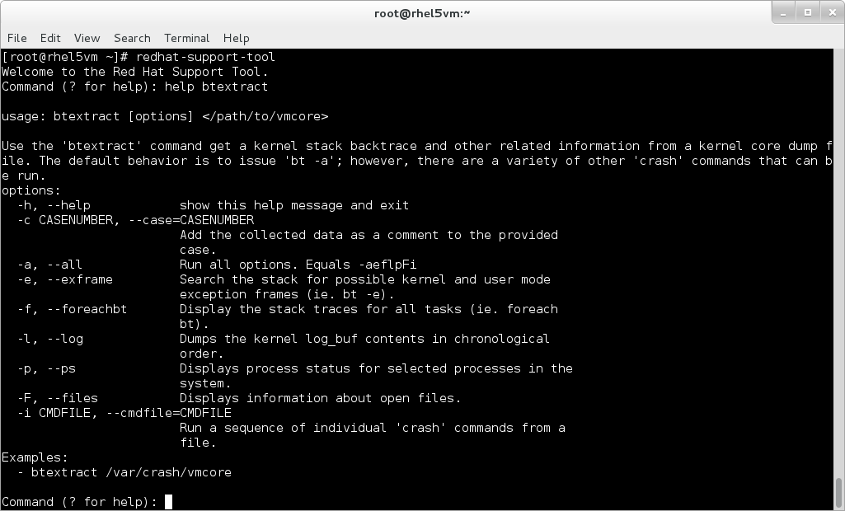Image resolution: width=845 pixels, height=511 pixels.
Task: Click the btextract usage line
Action: [165, 115]
